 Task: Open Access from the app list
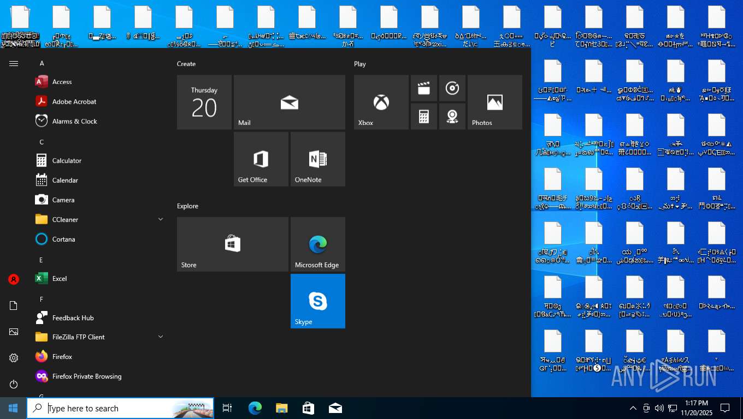[x=99, y=82]
